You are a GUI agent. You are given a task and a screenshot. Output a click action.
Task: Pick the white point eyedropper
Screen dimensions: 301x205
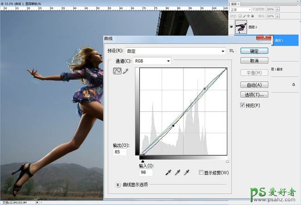[x=187, y=172]
